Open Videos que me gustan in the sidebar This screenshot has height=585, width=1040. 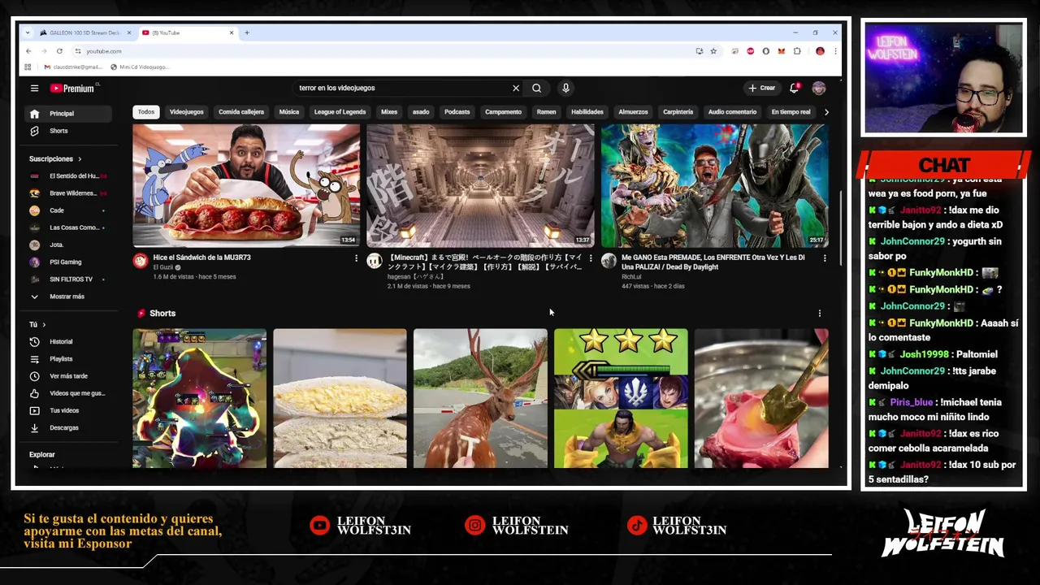click(68, 392)
